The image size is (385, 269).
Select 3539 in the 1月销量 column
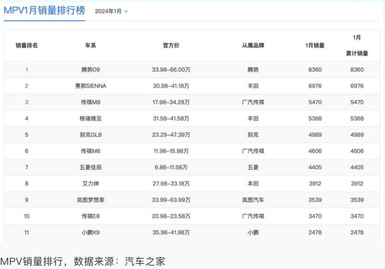[315, 200]
